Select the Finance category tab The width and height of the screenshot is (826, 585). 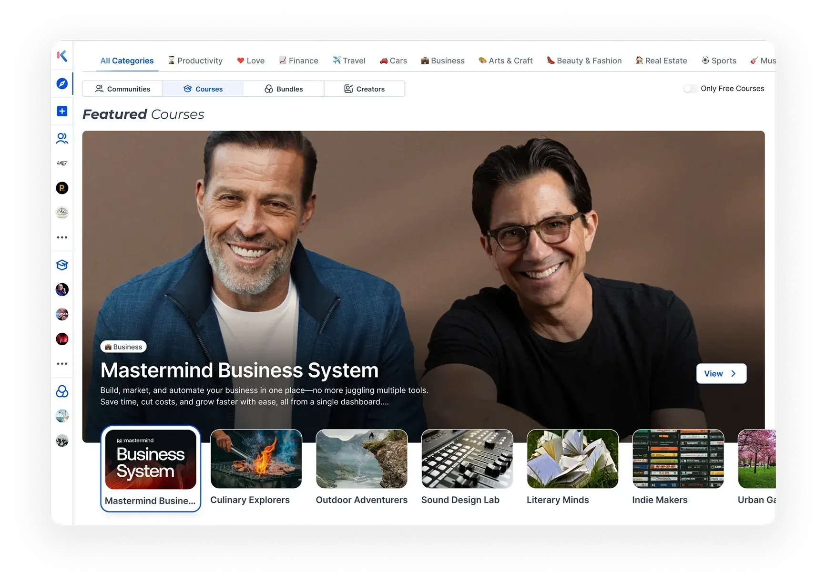[x=299, y=61]
